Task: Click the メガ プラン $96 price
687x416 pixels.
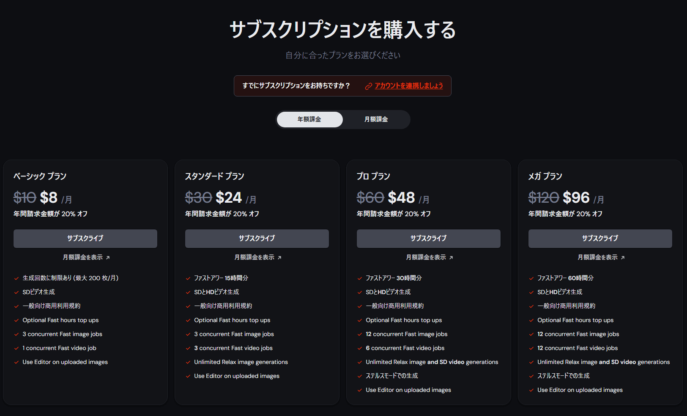Action: click(x=576, y=198)
